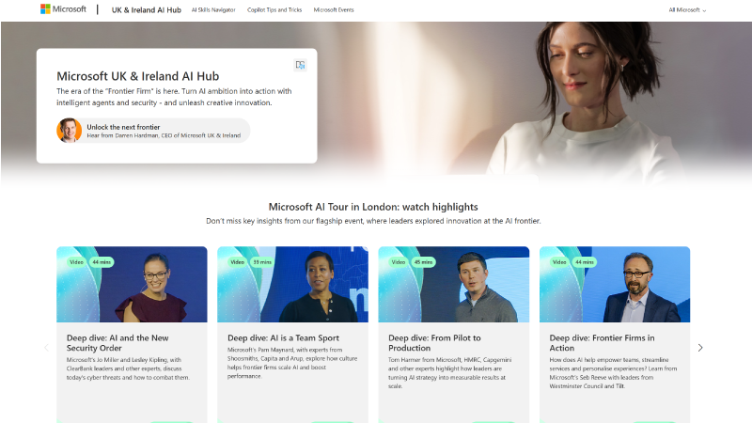
Task: Open the AI is a Team Sport thumbnail
Action: point(292,284)
